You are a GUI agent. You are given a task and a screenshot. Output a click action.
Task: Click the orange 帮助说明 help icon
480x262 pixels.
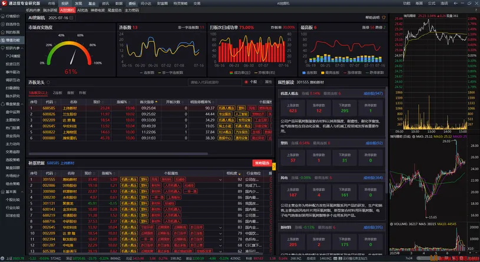(384, 18)
